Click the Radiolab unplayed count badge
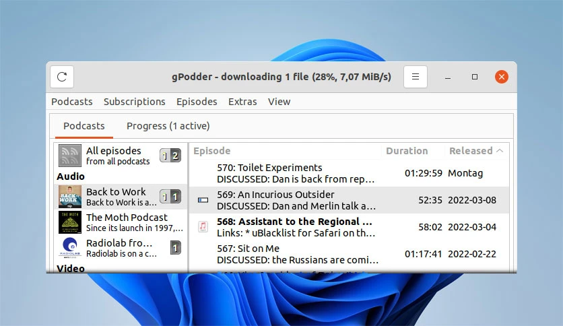This screenshot has width=563, height=326. (176, 248)
